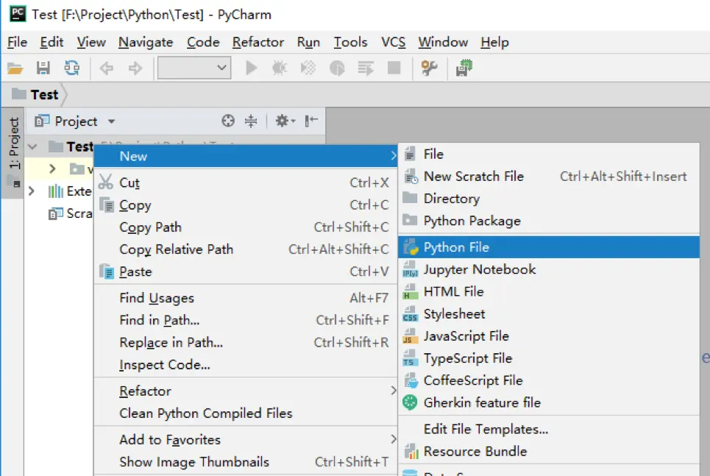Select JavaScript File

(549, 336)
